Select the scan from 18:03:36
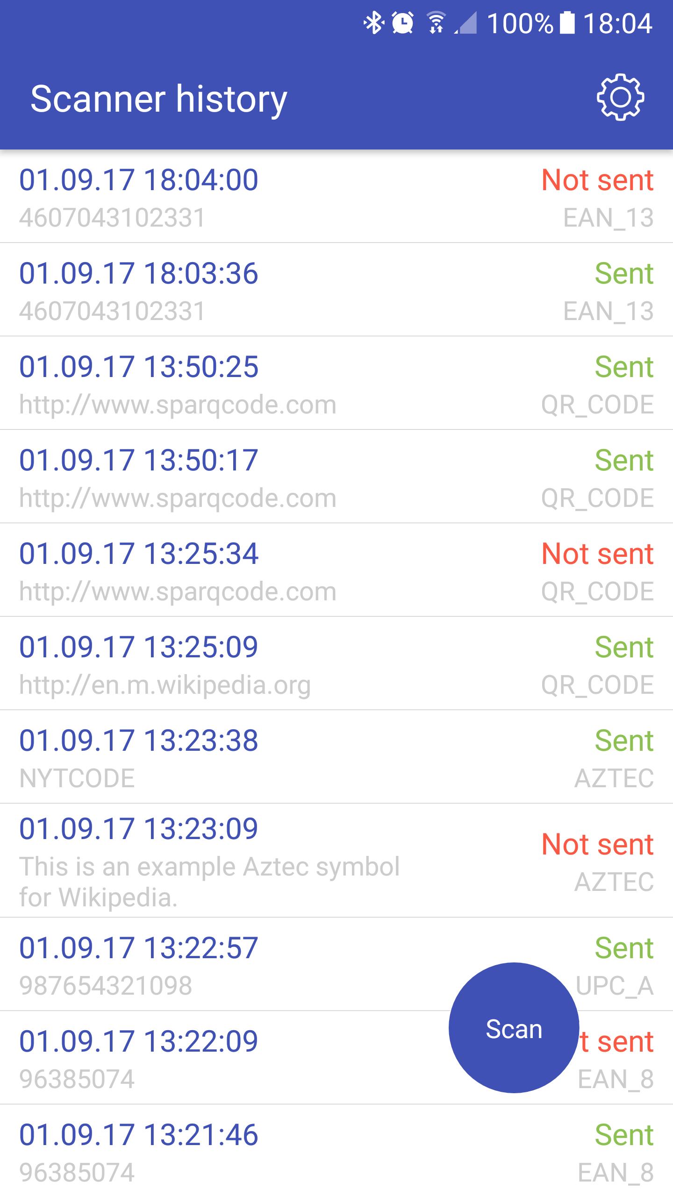 click(336, 290)
